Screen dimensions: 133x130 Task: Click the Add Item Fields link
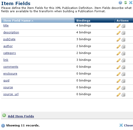click(21, 116)
